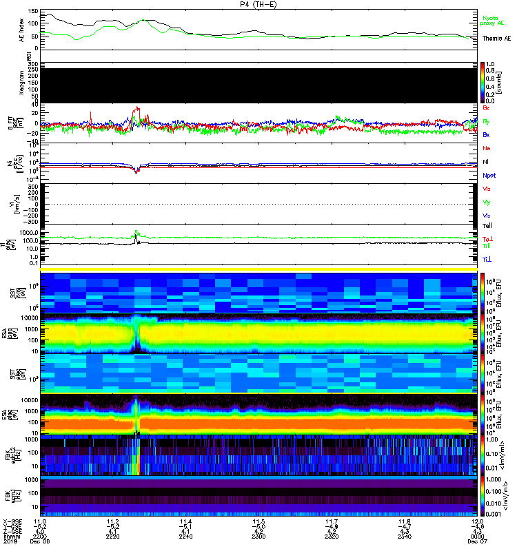The height and width of the screenshot is (551, 517).
Task: Click the AE Index axis title
Action: click(22, 30)
